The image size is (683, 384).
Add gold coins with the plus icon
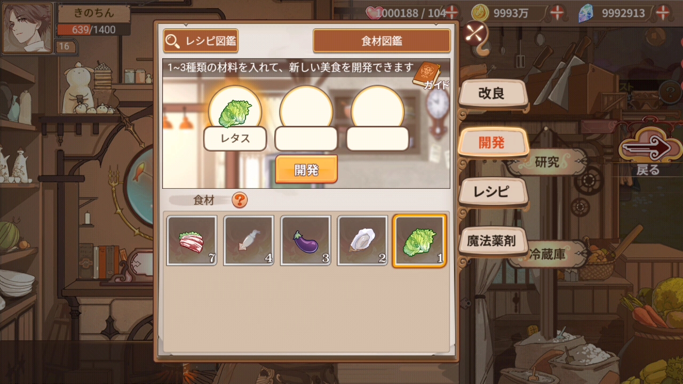[x=558, y=12]
